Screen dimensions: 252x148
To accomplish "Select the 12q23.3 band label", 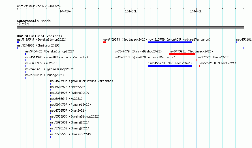I will coord(23,24).
